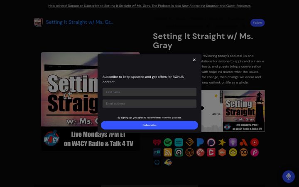Click the microphone voice message button
The height and width of the screenshot is (187, 299).
tap(289, 177)
